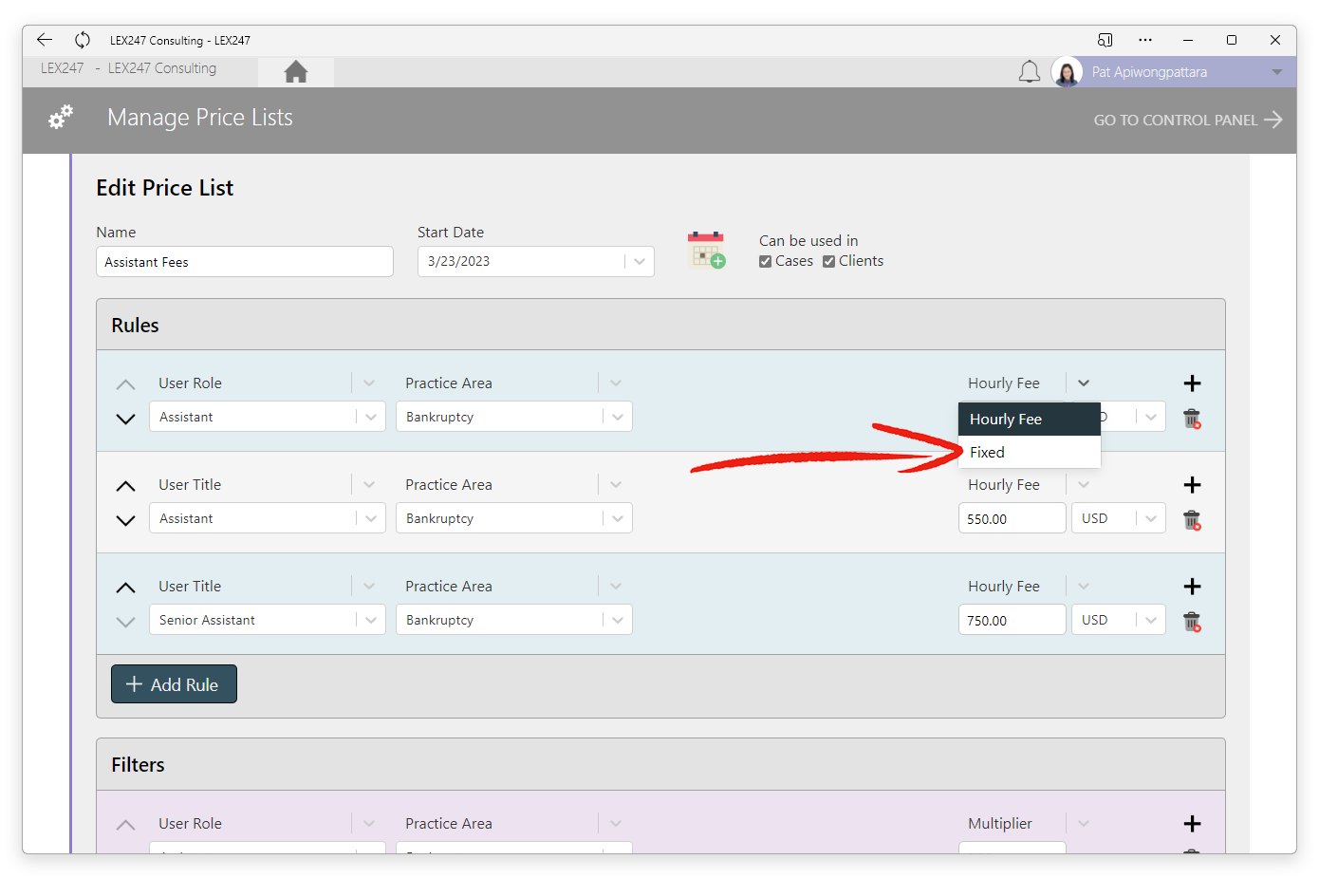Open second rule Hourly Fee type dropdown

click(x=1084, y=485)
